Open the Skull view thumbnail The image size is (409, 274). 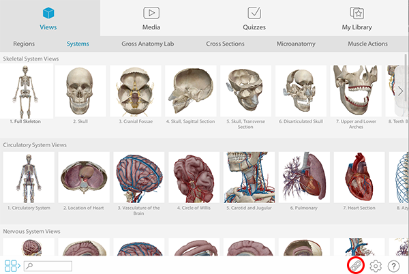pyautogui.click(x=80, y=91)
